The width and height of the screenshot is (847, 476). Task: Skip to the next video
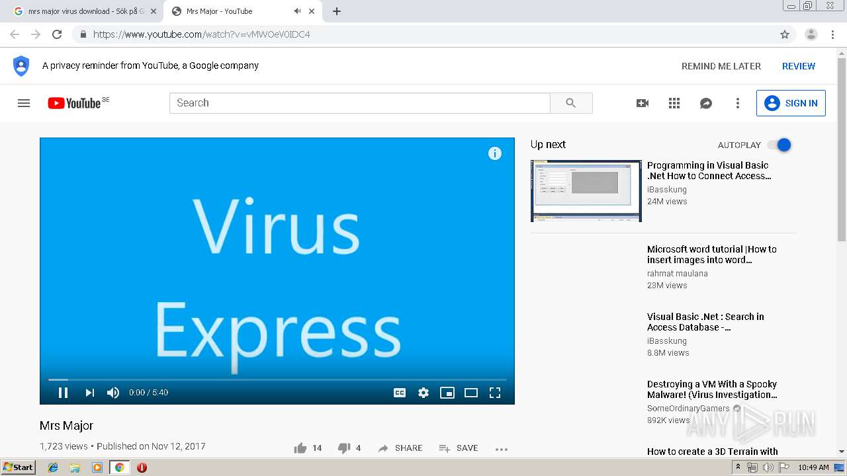click(89, 393)
